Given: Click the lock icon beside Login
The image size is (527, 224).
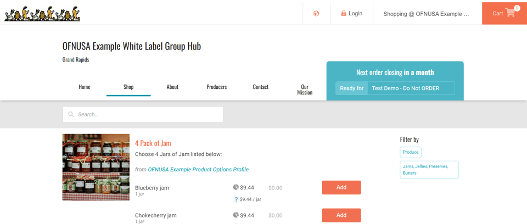Looking at the screenshot, I should [344, 13].
